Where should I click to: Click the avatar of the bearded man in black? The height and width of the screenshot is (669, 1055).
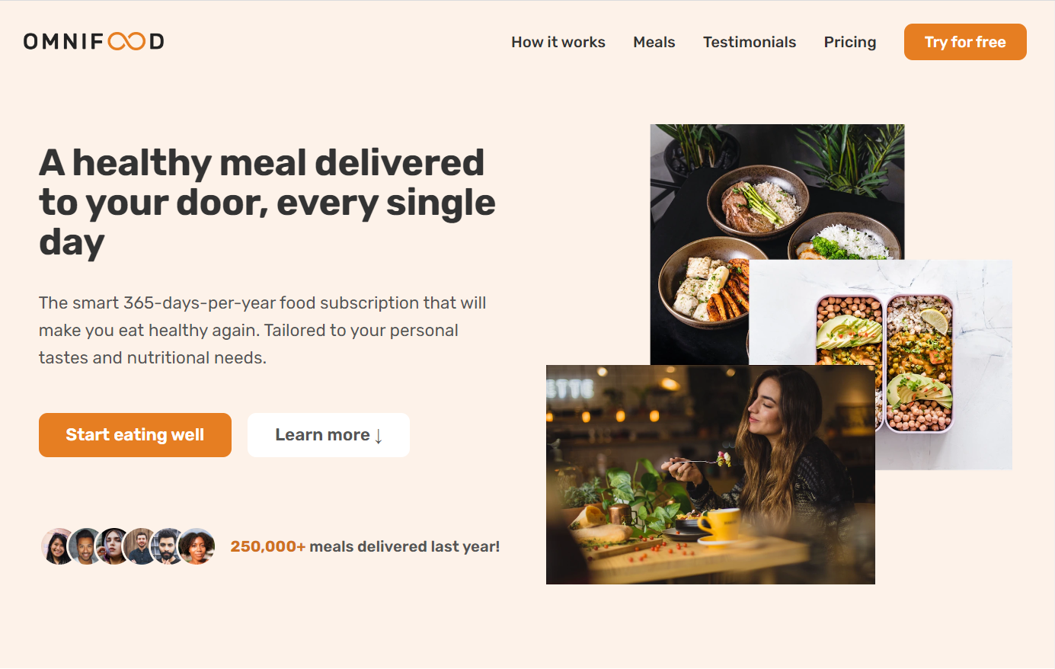(168, 546)
